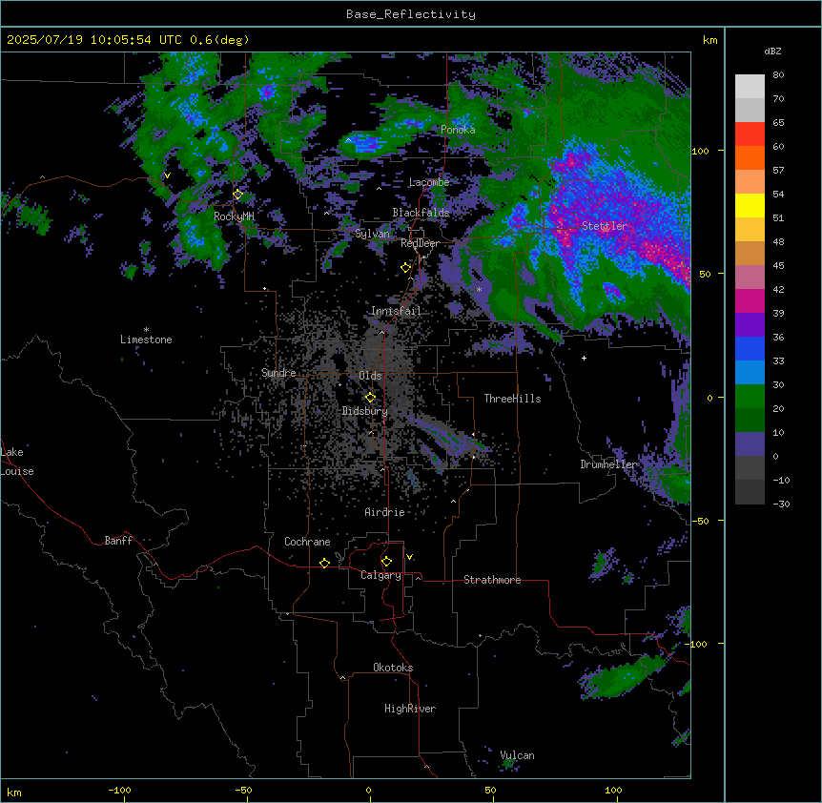The image size is (822, 803).
Task: Click the Banff city label
Action: tap(118, 541)
